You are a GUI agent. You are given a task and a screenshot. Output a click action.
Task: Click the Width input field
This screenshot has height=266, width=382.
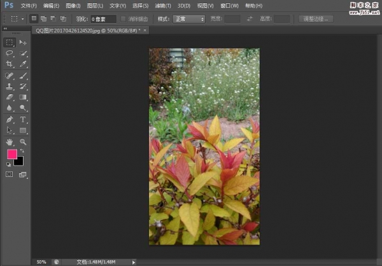pos(232,18)
